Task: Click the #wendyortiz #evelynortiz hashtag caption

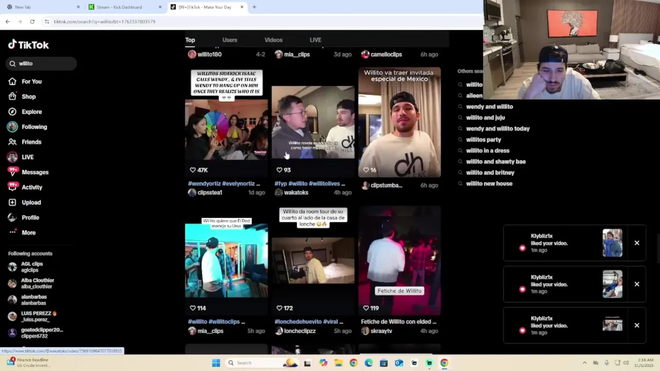Action: [x=224, y=183]
